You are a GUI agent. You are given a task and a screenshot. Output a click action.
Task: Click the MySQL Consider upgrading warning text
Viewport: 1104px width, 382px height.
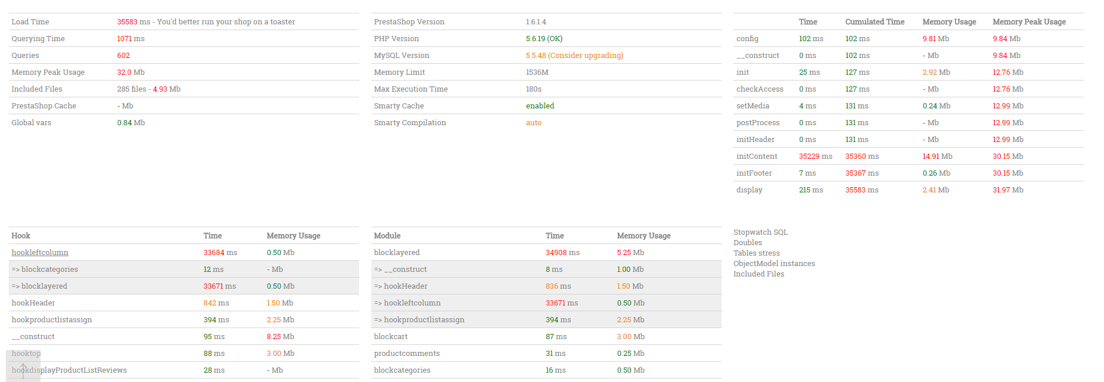click(585, 56)
